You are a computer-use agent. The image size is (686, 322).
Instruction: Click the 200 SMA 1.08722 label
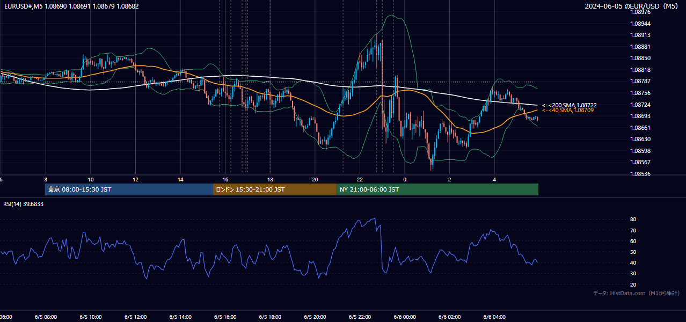[569, 105]
